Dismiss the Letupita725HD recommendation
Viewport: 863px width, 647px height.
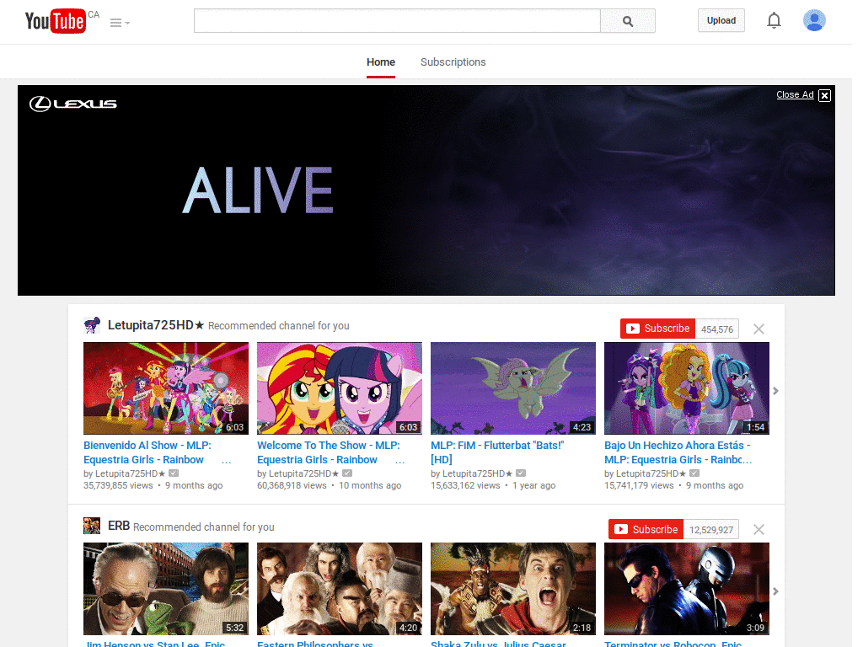[758, 329]
